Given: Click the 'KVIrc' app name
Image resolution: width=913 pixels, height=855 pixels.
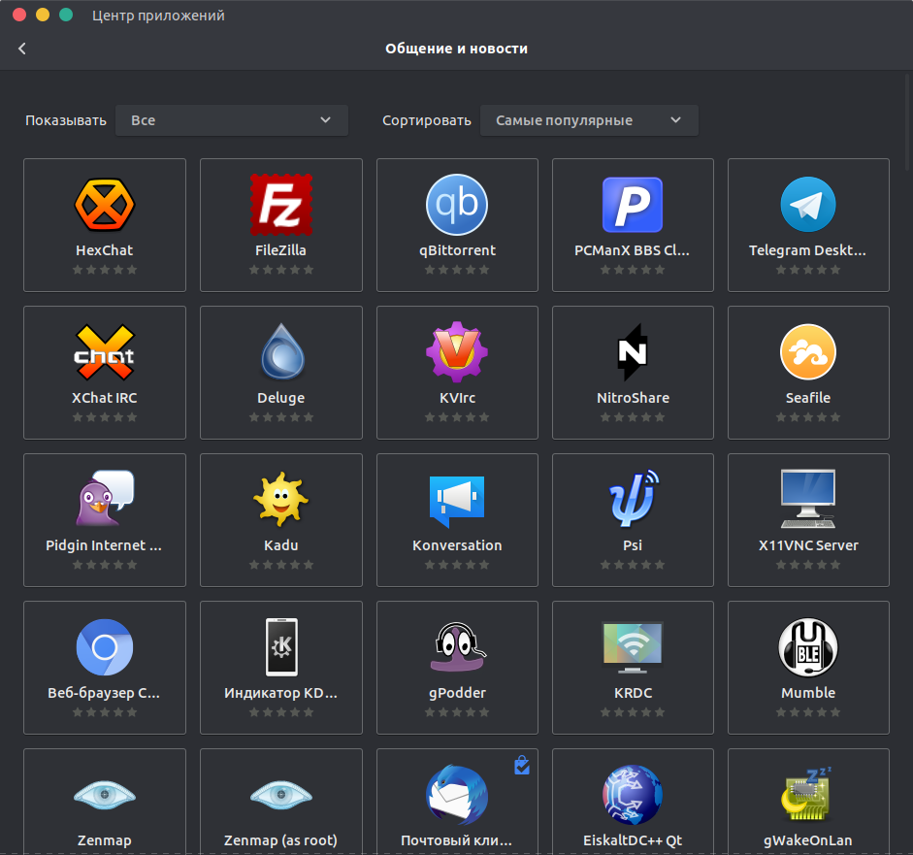Looking at the screenshot, I should click(458, 398).
